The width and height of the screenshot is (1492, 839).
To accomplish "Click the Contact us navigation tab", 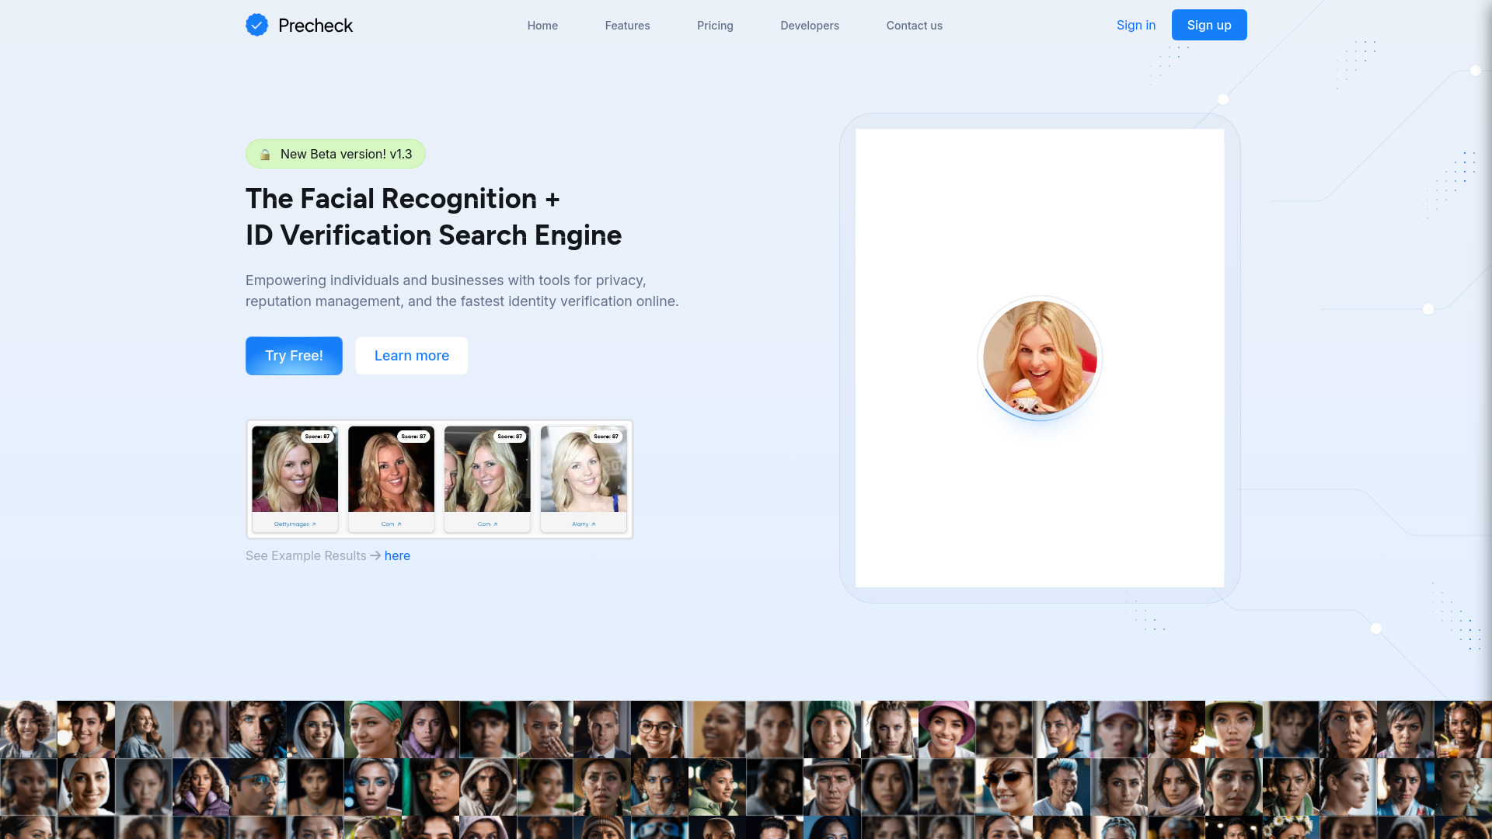I will tap(913, 25).
